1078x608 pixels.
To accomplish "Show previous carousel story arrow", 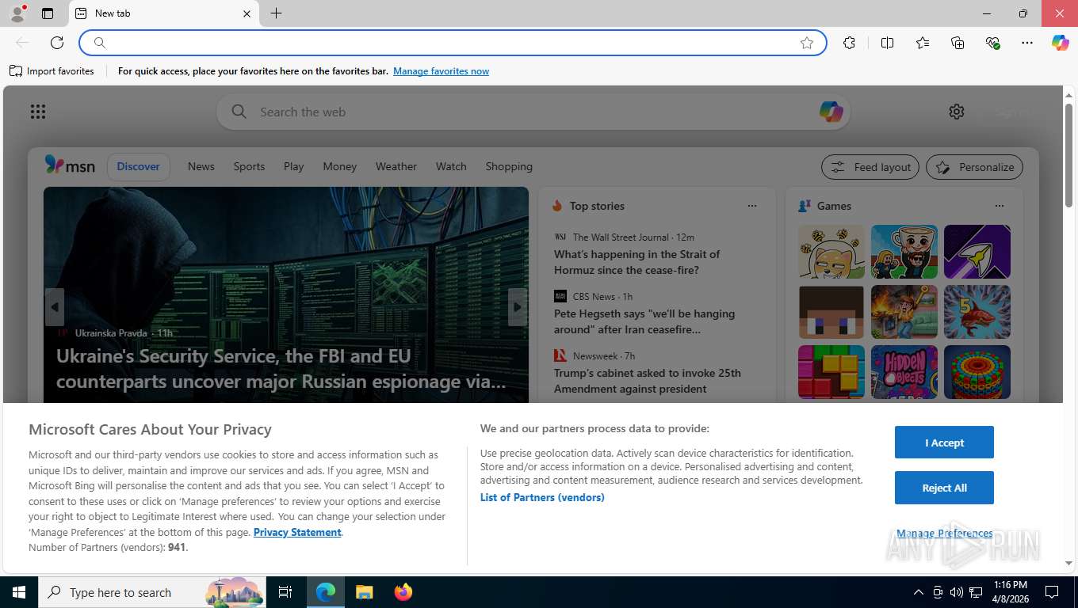I will 54,307.
